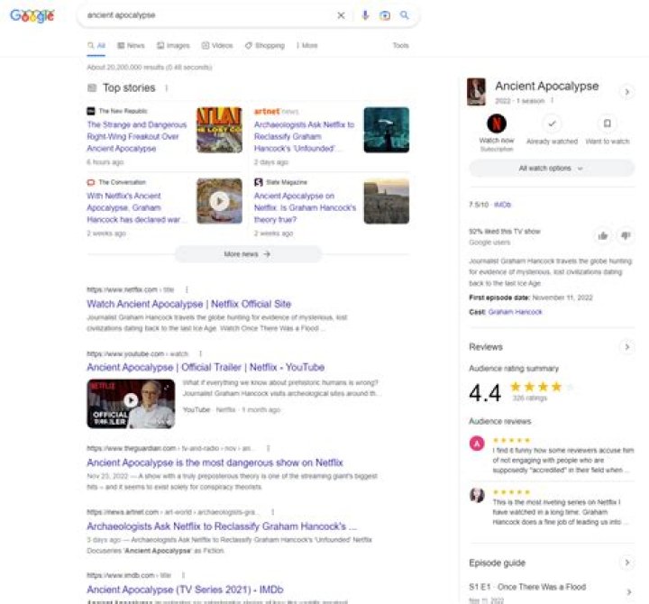Open the More search filters menu
649x604 pixels.
coord(306,45)
